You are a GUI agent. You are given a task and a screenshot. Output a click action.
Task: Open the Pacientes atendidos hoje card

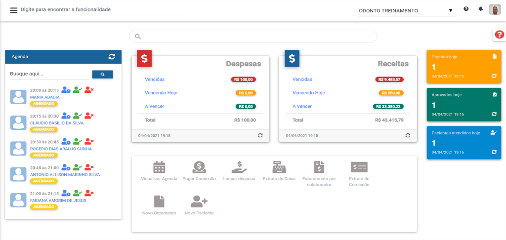[464, 143]
